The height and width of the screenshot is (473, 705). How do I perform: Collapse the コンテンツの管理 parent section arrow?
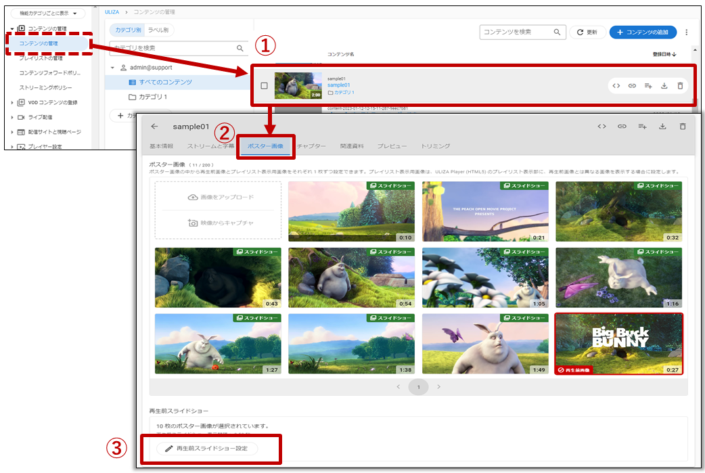click(x=12, y=29)
